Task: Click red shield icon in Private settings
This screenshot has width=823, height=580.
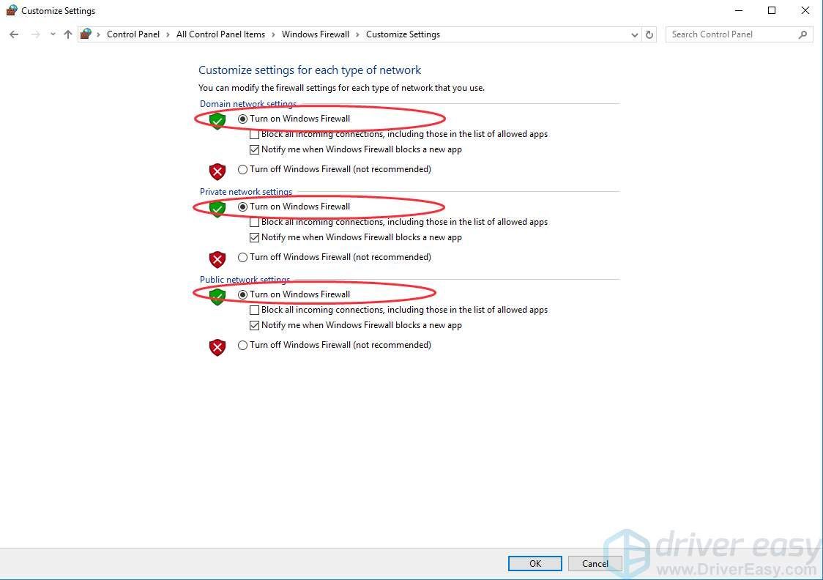Action: coord(217,259)
